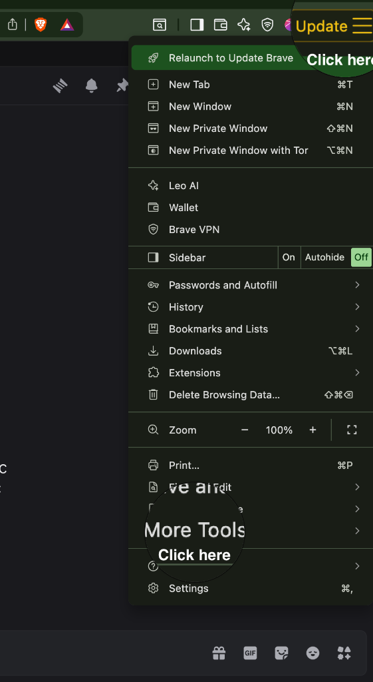
Task: Click the apps icon in message bar
Action: (344, 653)
